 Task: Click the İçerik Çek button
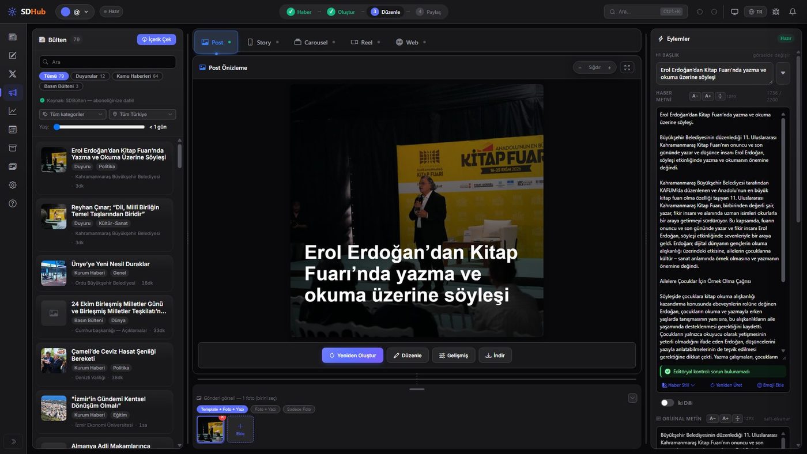click(x=157, y=39)
